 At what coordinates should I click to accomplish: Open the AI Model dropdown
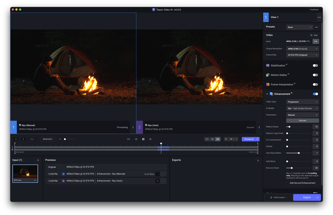[302, 108]
